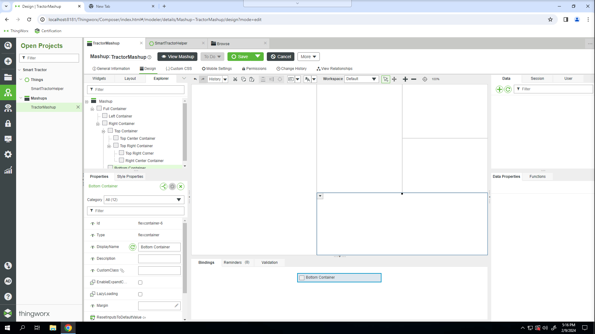The image size is (595, 334).
Task: Open search in the left sidebar
Action: coord(8,45)
